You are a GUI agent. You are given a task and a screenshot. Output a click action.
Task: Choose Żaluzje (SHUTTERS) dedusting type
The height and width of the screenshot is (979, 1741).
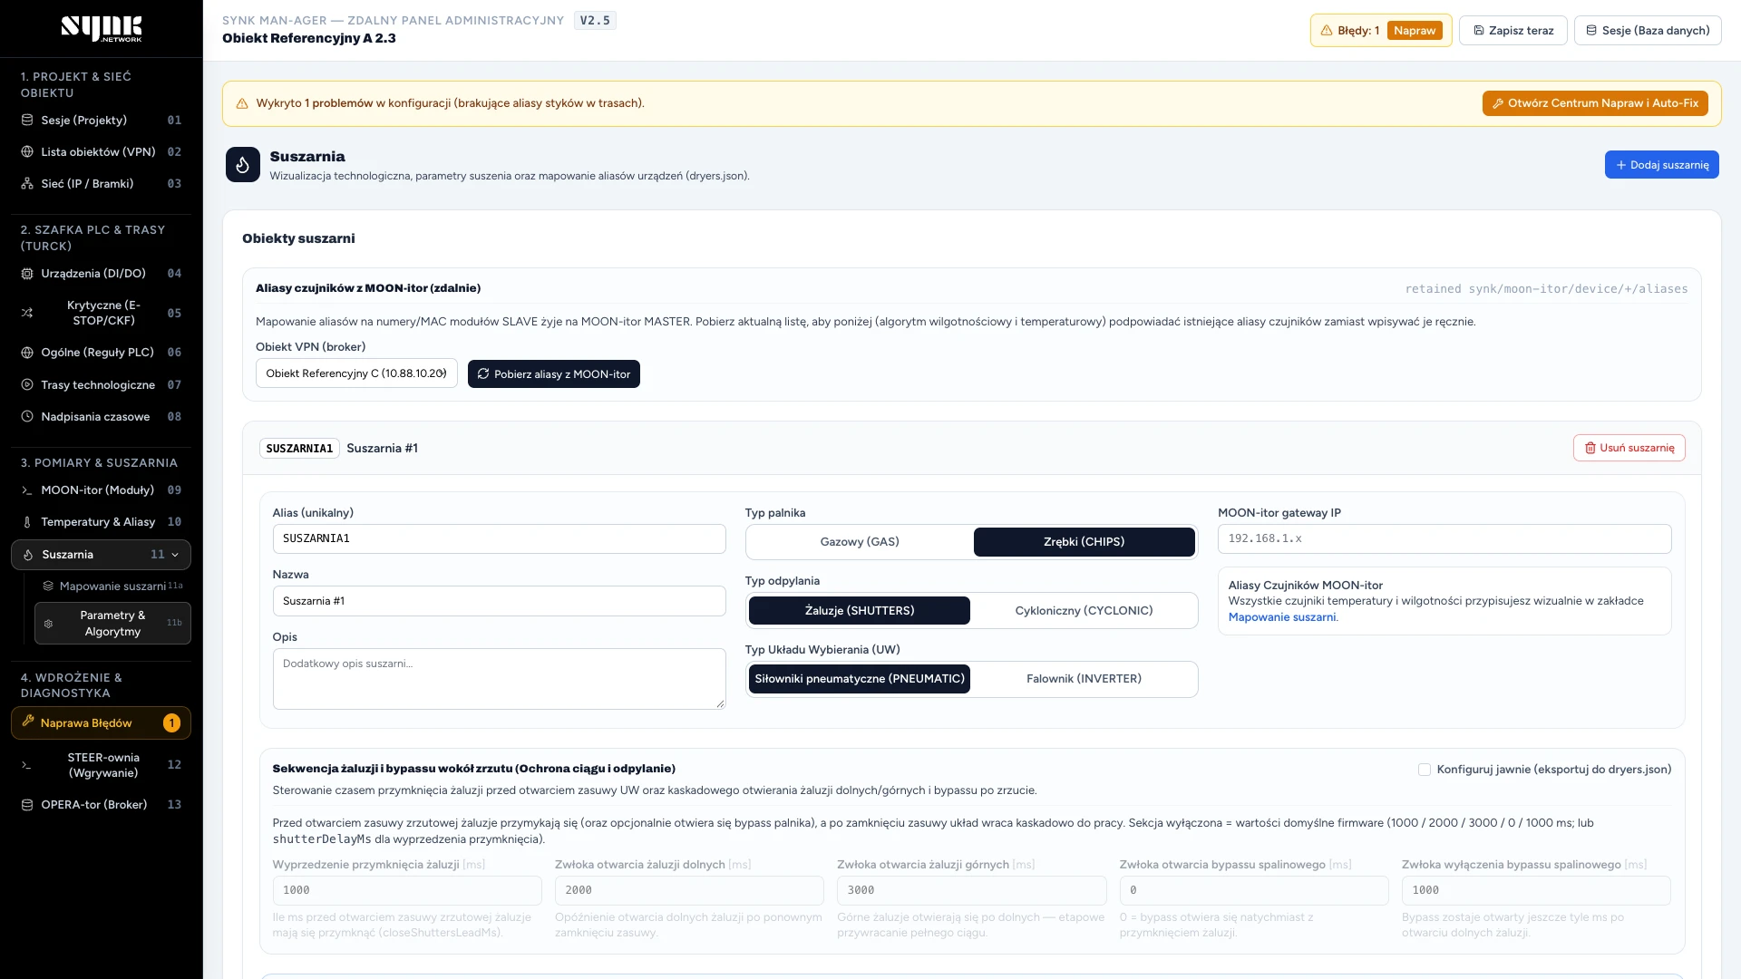pos(860,611)
